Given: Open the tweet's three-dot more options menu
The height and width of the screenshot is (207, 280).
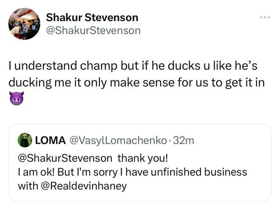Looking at the screenshot, I should (265, 18).
